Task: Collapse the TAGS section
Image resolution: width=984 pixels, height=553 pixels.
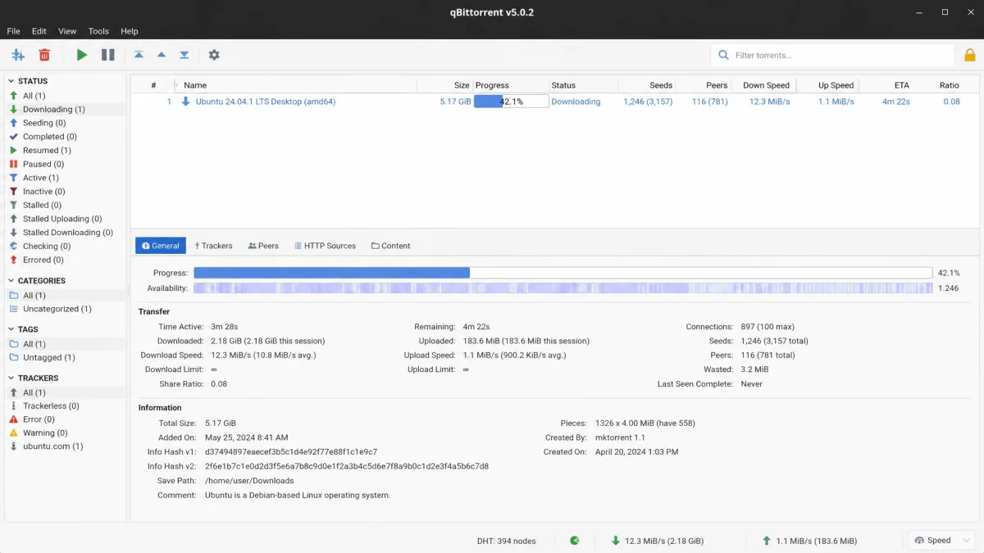Action: coord(11,329)
